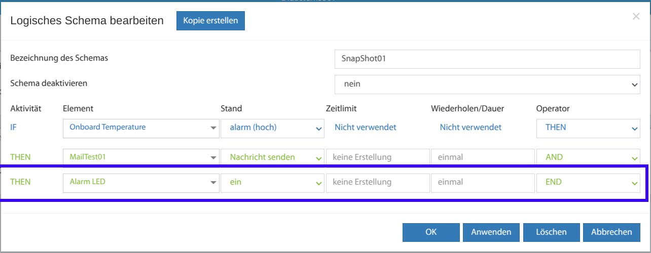651x253 pixels.
Task: Click the keine Erstellung field in MailTest01 row
Action: point(377,157)
